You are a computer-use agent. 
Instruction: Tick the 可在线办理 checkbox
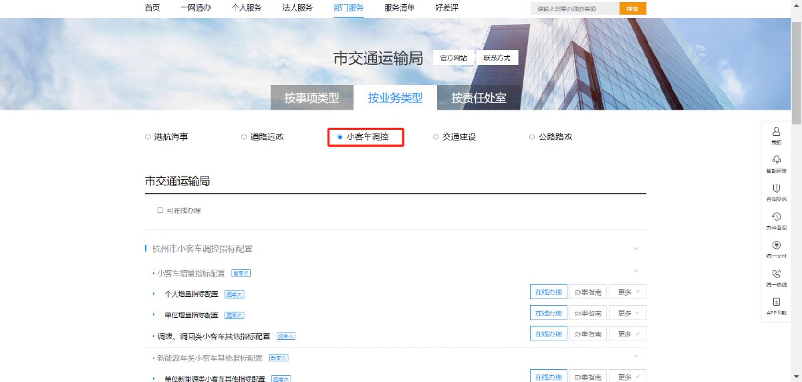(160, 210)
